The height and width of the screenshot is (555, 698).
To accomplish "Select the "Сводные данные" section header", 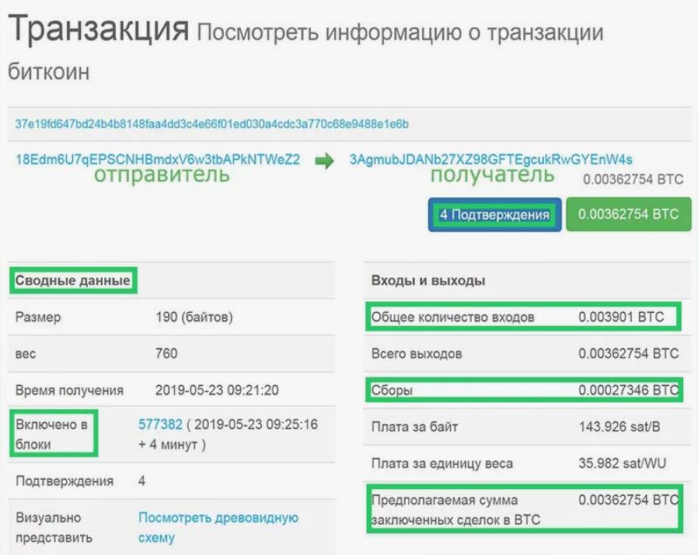I will click(x=73, y=281).
